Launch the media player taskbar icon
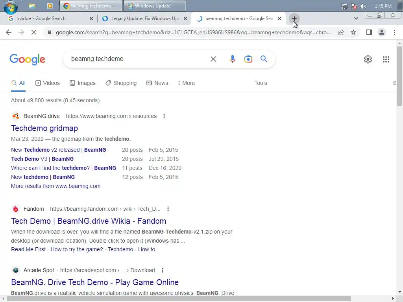Image resolution: width=403 pixels, height=302 pixels. coord(50,6)
